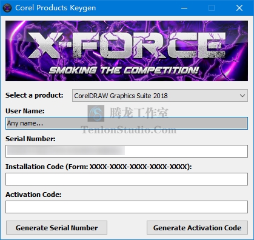Click the Activation Code field
The image size is (254, 240).
click(x=127, y=207)
